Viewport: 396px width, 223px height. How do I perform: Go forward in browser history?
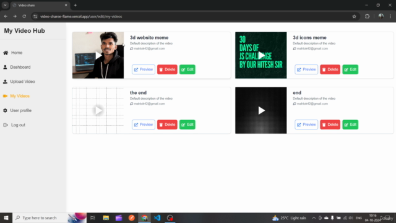15,17
